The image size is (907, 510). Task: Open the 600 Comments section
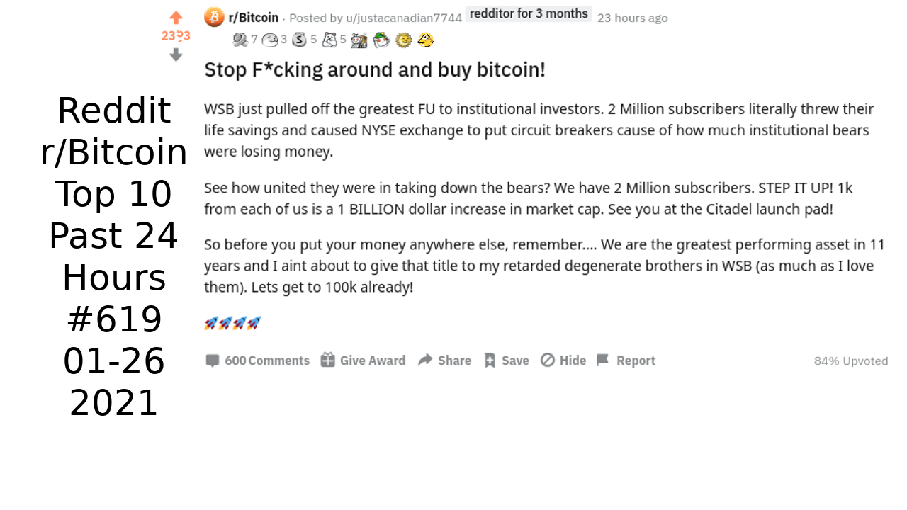(x=257, y=361)
